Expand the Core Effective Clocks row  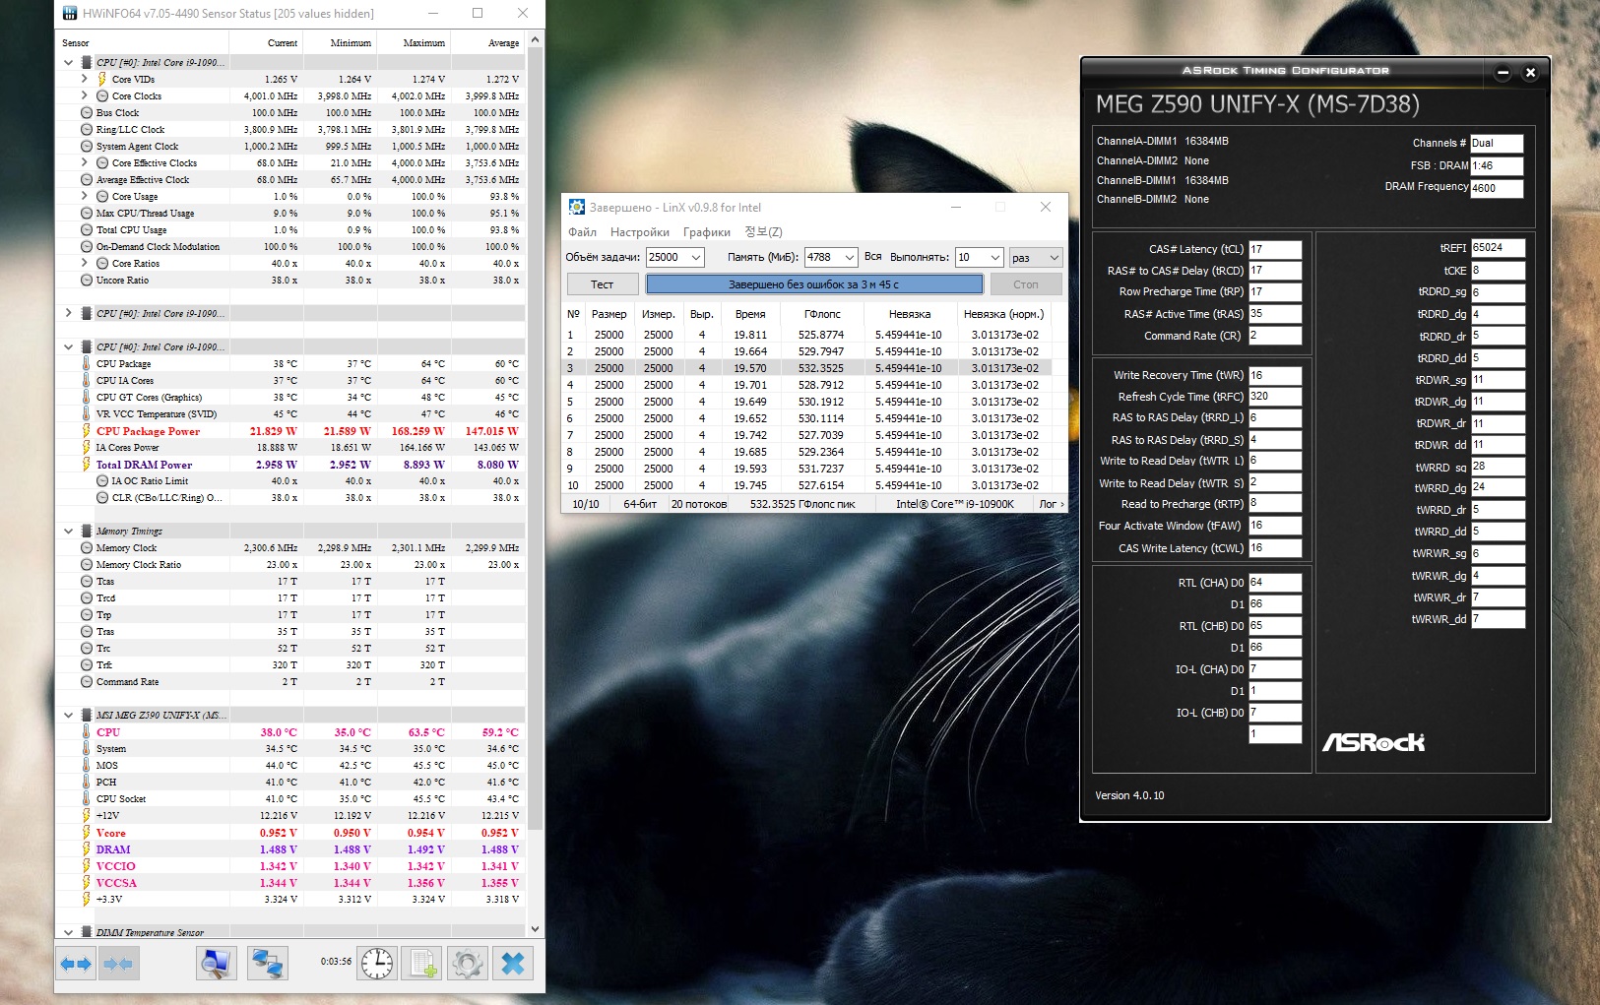pyautogui.click(x=85, y=162)
